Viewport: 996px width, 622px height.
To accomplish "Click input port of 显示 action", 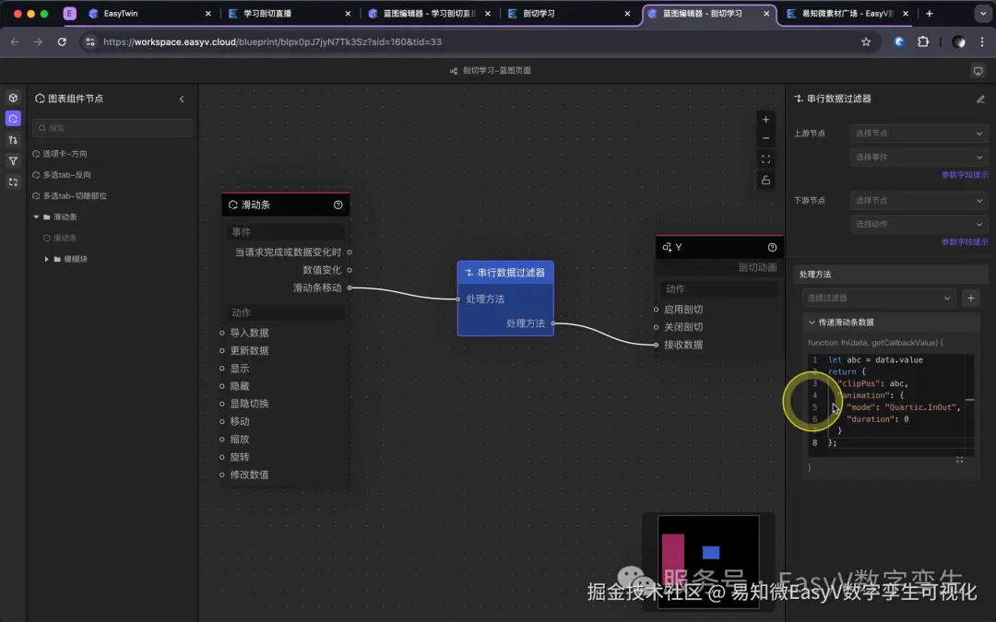I will click(221, 369).
